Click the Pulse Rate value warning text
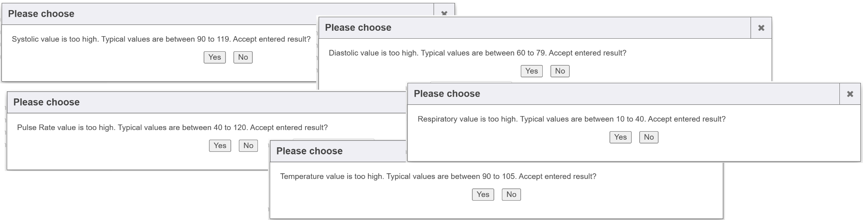Image resolution: width=863 pixels, height=220 pixels. coord(172,127)
